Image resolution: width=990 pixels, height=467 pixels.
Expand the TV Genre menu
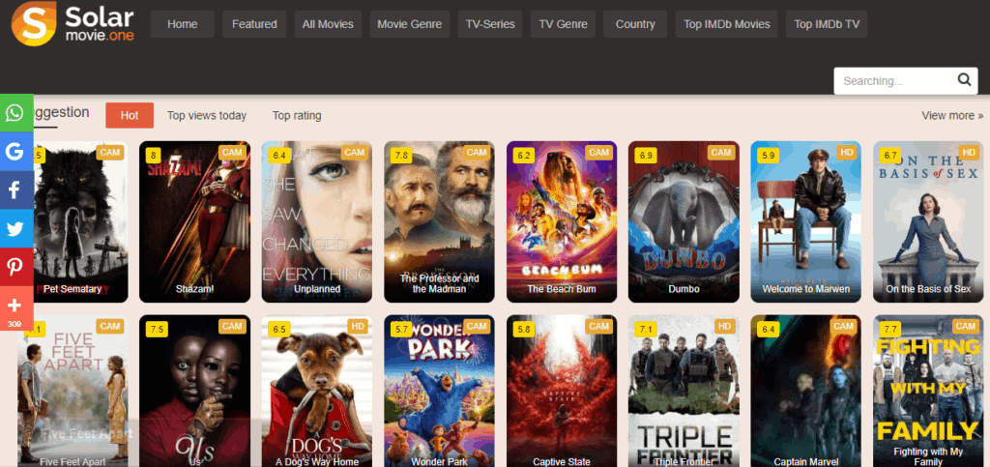[x=565, y=24]
